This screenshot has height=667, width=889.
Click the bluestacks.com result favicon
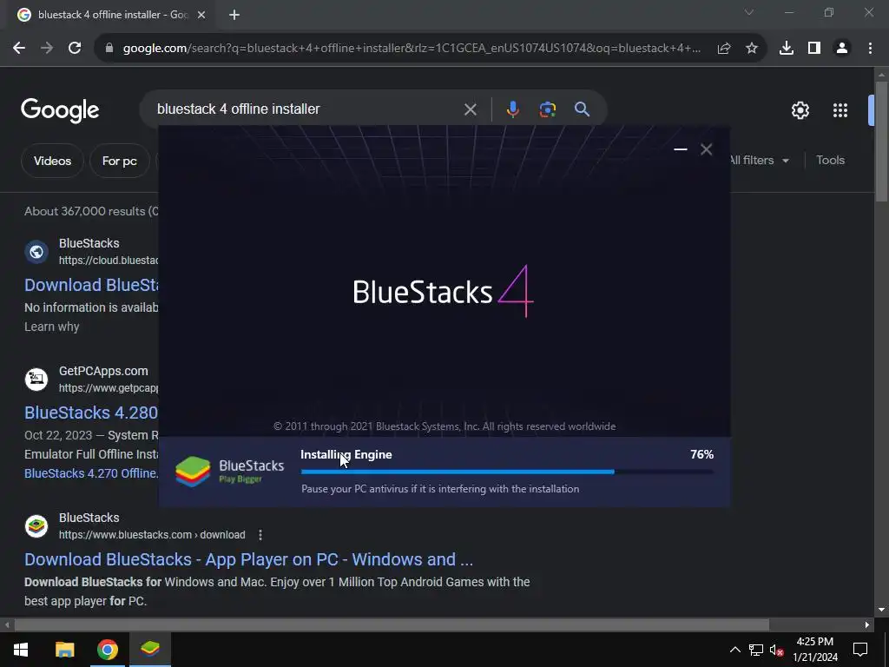pos(36,526)
